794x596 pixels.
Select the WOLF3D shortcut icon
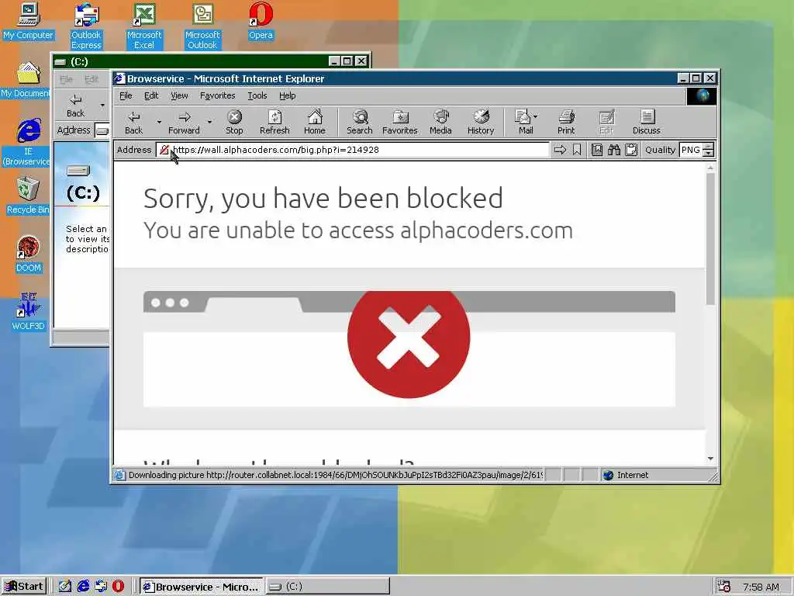(x=29, y=312)
